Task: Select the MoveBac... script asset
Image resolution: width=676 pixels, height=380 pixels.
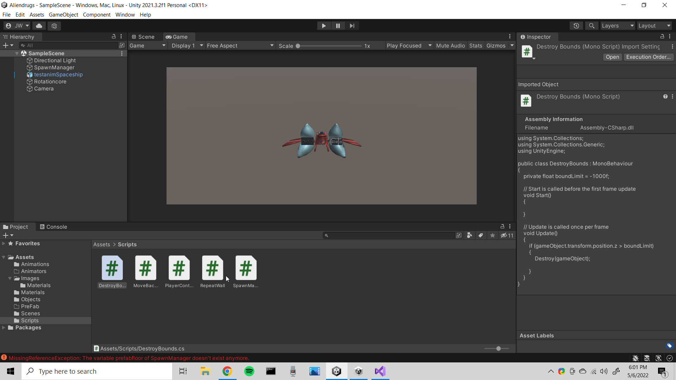Action: click(145, 272)
